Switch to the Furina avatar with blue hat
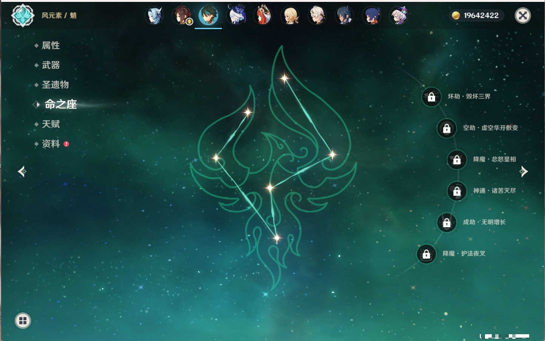Viewport: 545px width, 341px height. pos(236,16)
